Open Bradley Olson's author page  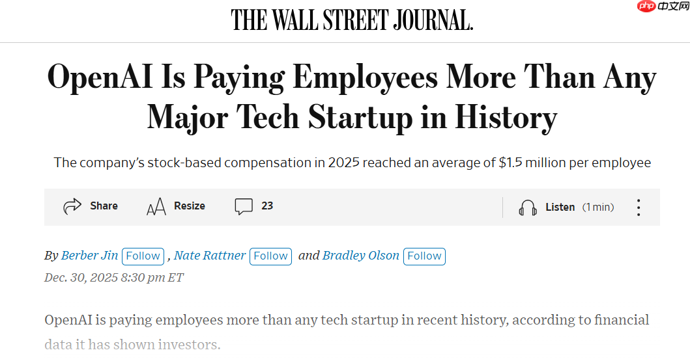coord(361,256)
